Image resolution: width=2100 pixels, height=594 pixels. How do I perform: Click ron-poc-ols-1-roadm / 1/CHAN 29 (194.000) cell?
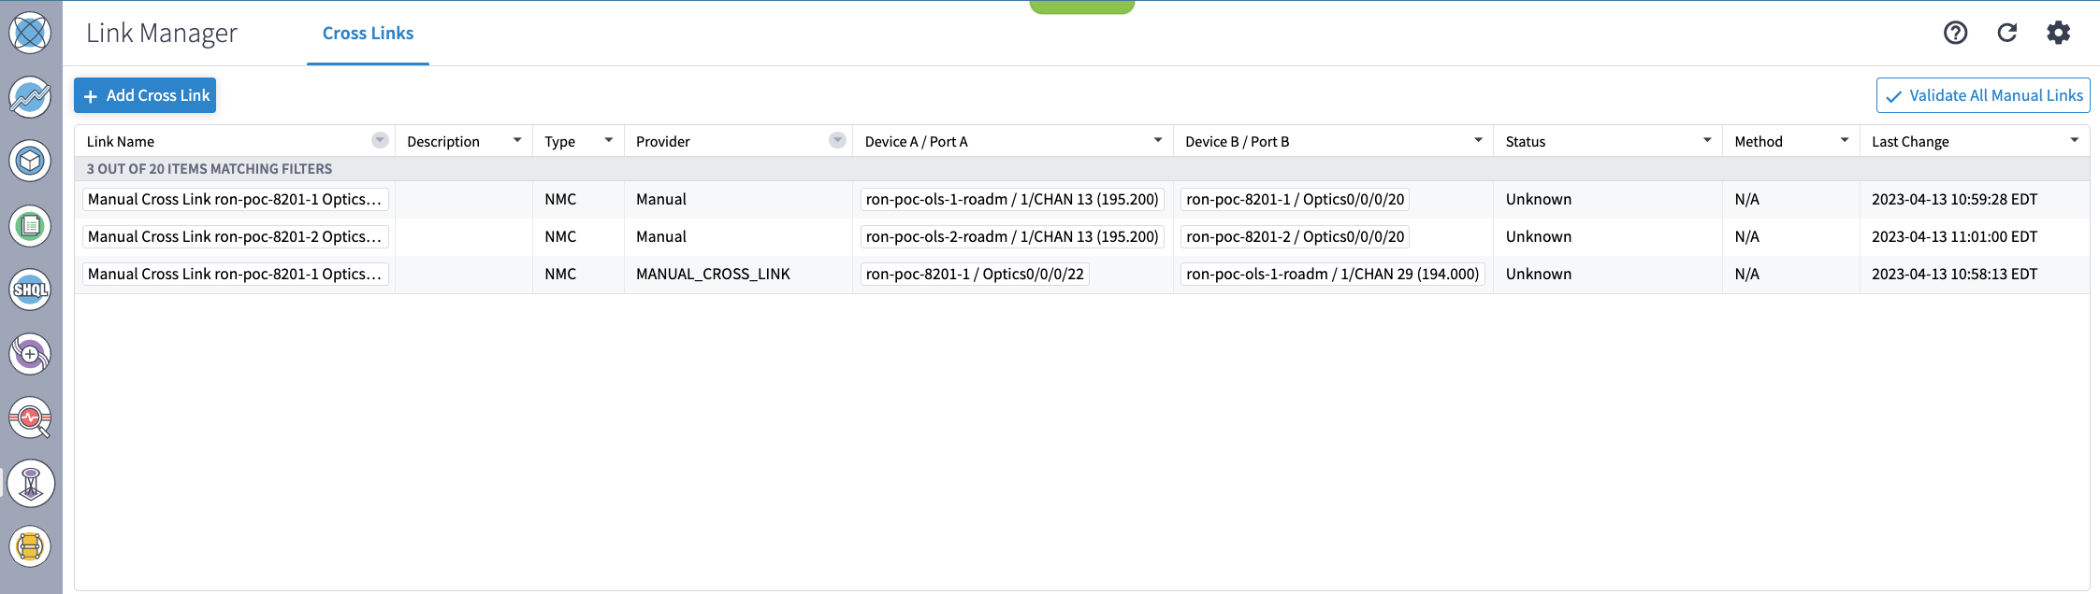[x=1332, y=274]
